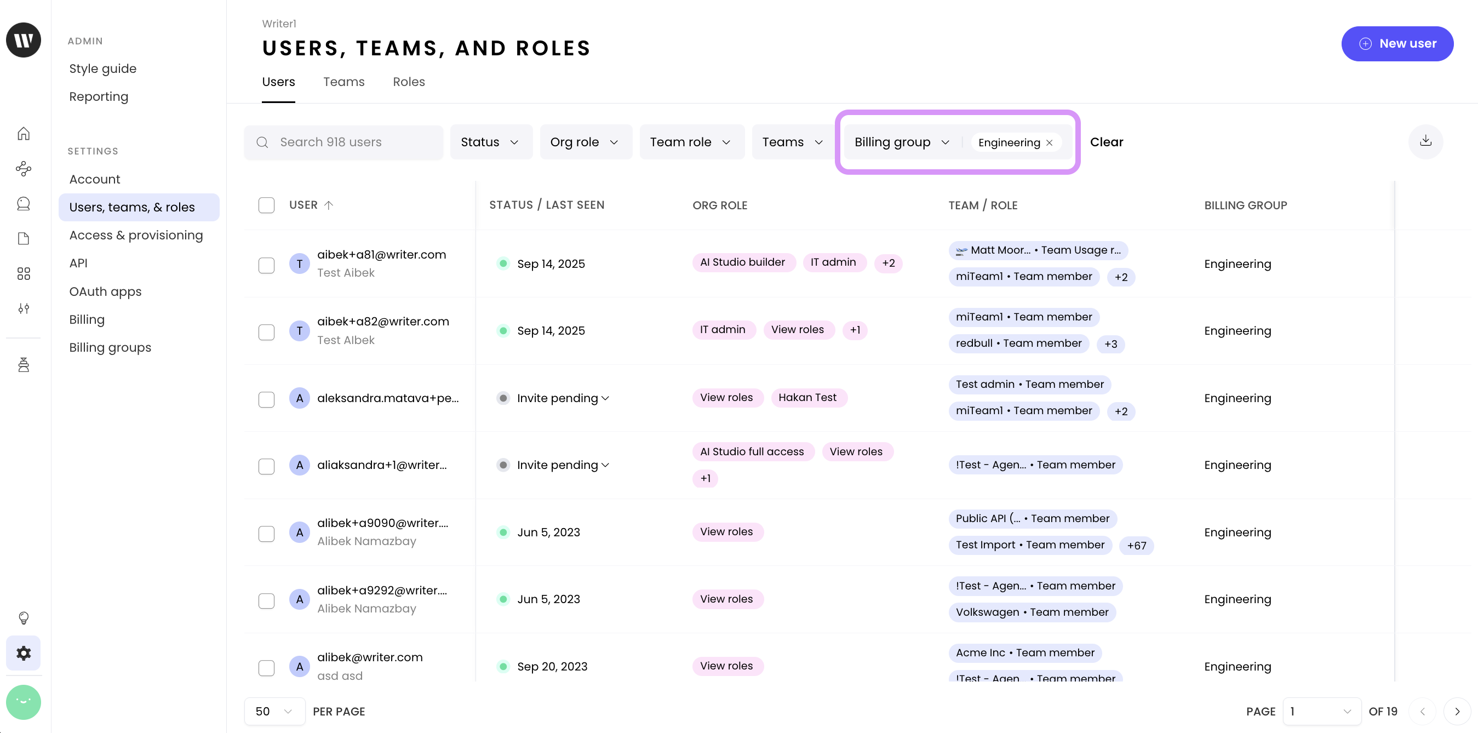
Task: Open the apps grid icon in the sidebar
Action: point(24,273)
